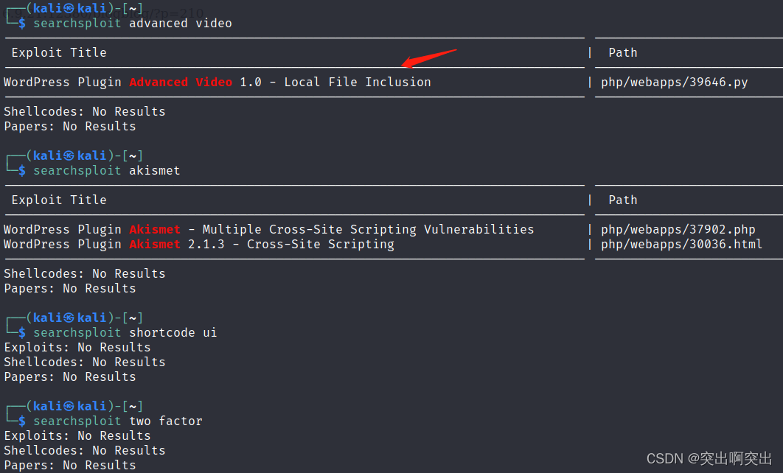Click the dollar prompt before 'searchsploit two factor'
This screenshot has height=473, width=783.
(22, 421)
